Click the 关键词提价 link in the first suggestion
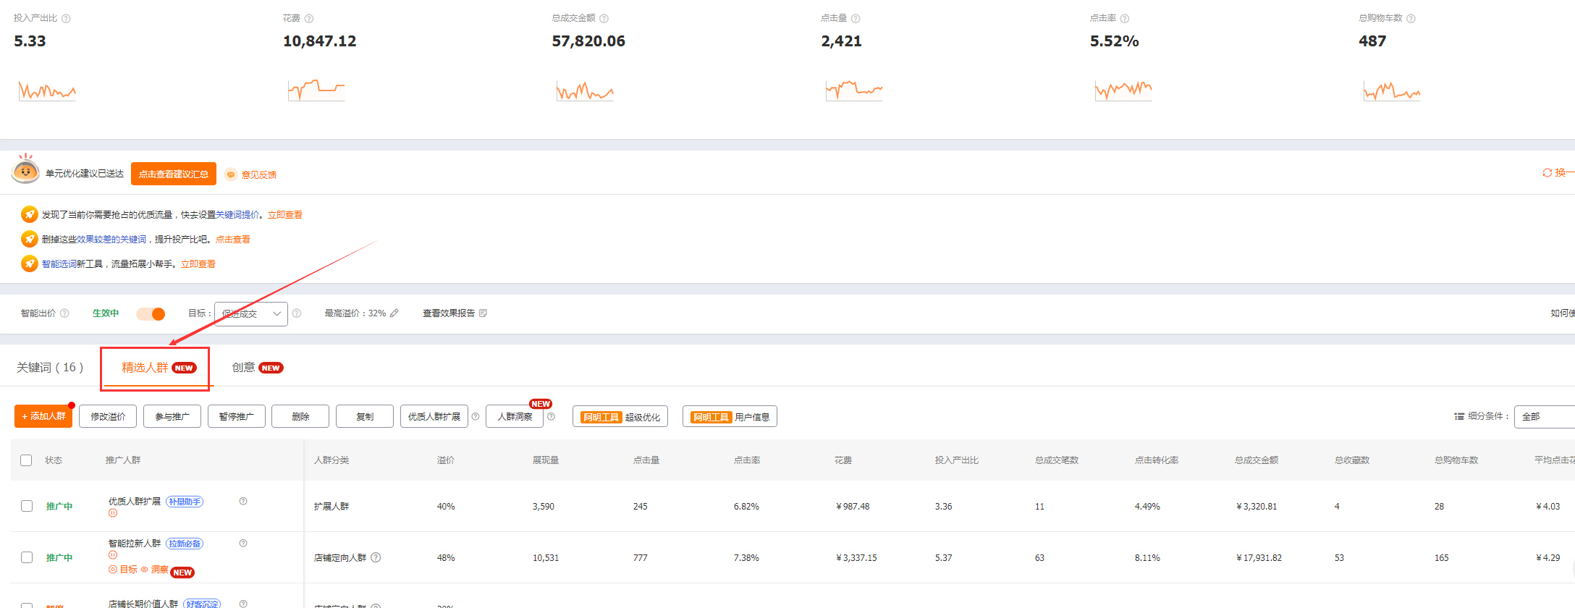This screenshot has height=608, width=1575. [x=237, y=215]
